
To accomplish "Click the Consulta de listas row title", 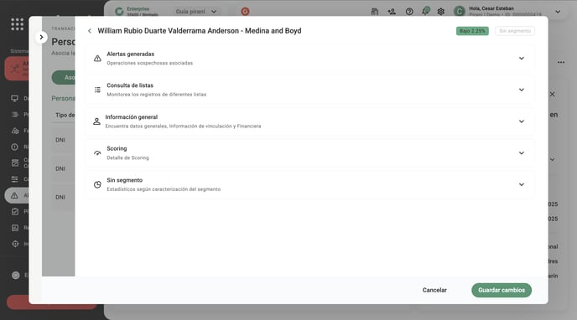I will click(130, 85).
